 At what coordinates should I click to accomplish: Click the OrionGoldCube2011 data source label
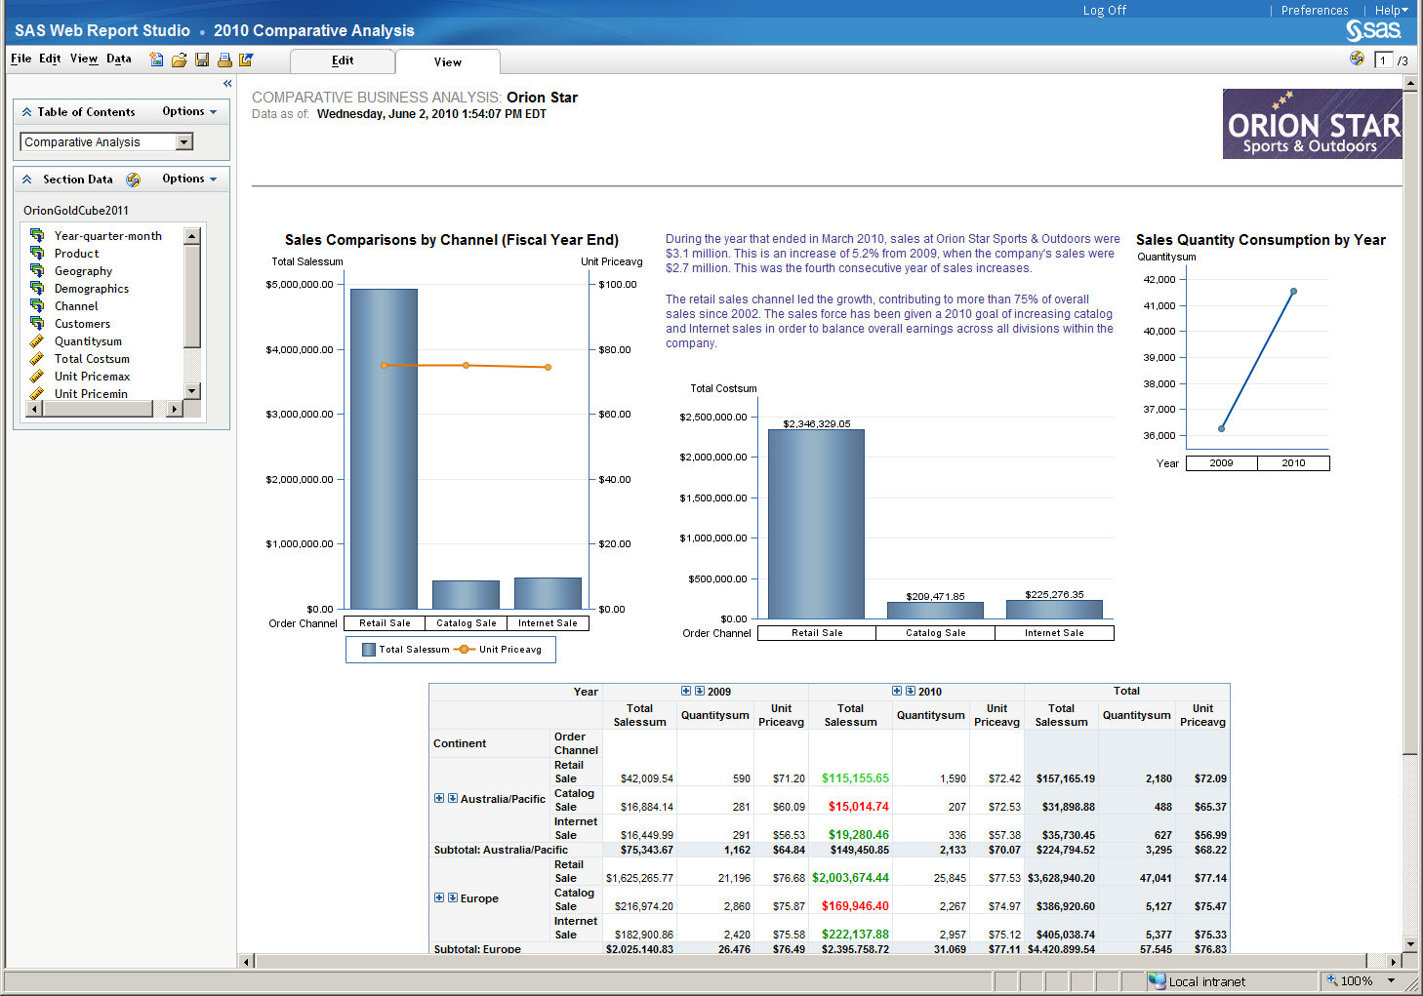point(76,210)
